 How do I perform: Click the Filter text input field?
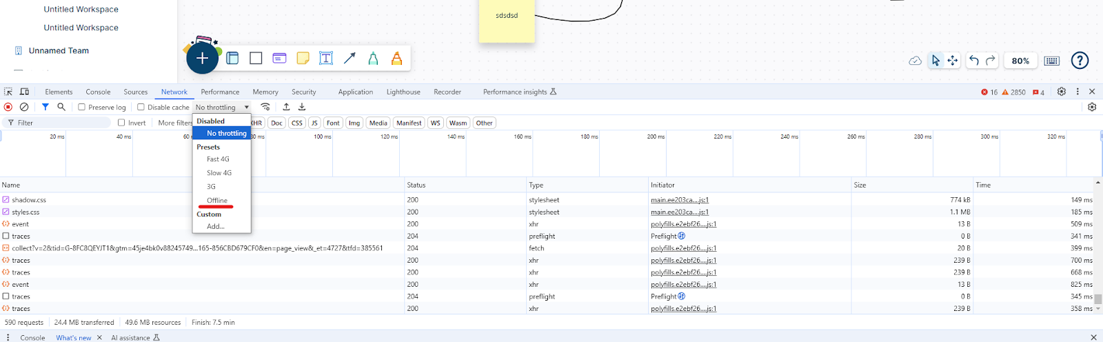(x=62, y=123)
